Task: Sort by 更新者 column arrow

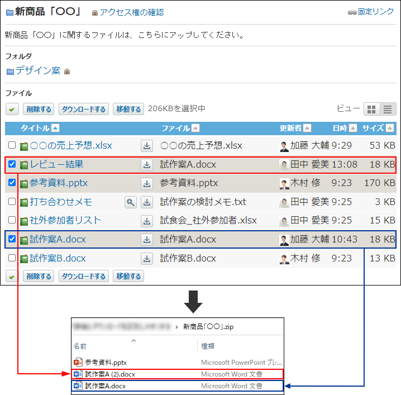Action: coord(308,129)
